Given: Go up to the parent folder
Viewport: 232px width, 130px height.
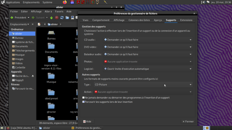Looking at the screenshot, I should pos(51,18).
